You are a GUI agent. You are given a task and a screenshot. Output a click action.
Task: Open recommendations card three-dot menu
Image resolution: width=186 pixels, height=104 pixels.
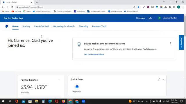pyautogui.click(x=171, y=43)
